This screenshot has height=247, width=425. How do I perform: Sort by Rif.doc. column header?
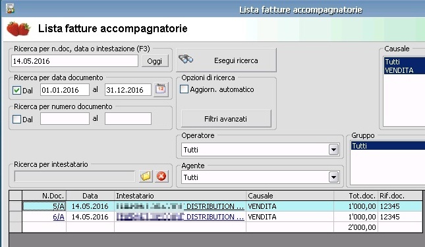click(400, 196)
